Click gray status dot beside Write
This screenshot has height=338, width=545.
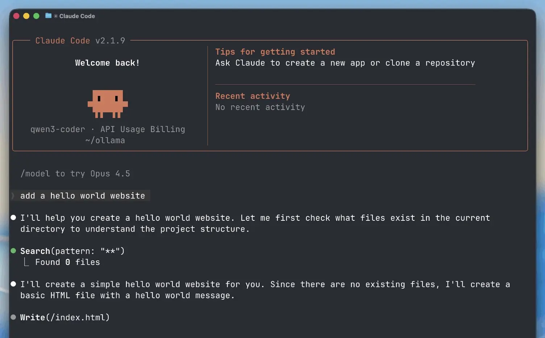click(x=13, y=317)
